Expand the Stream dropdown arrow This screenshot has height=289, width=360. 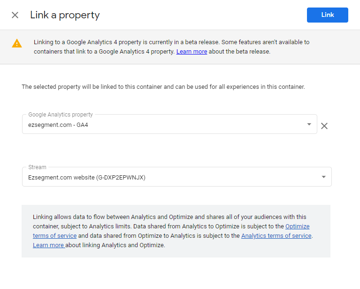[323, 177]
